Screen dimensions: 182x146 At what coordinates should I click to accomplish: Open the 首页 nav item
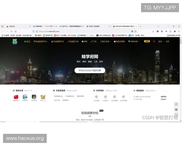(27, 42)
